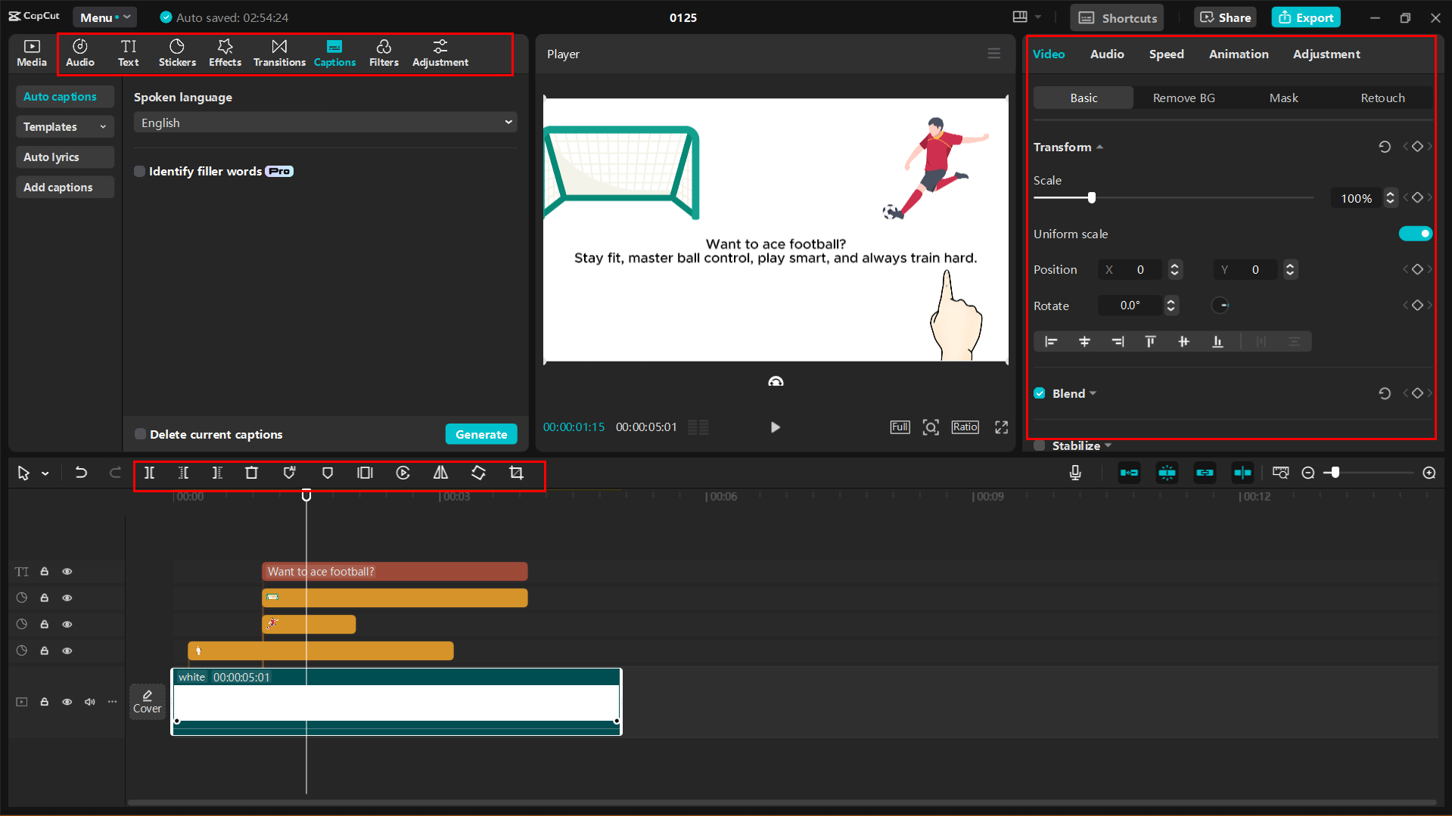1452x816 pixels.
Task: Switch to the Speed tab
Action: coord(1166,54)
